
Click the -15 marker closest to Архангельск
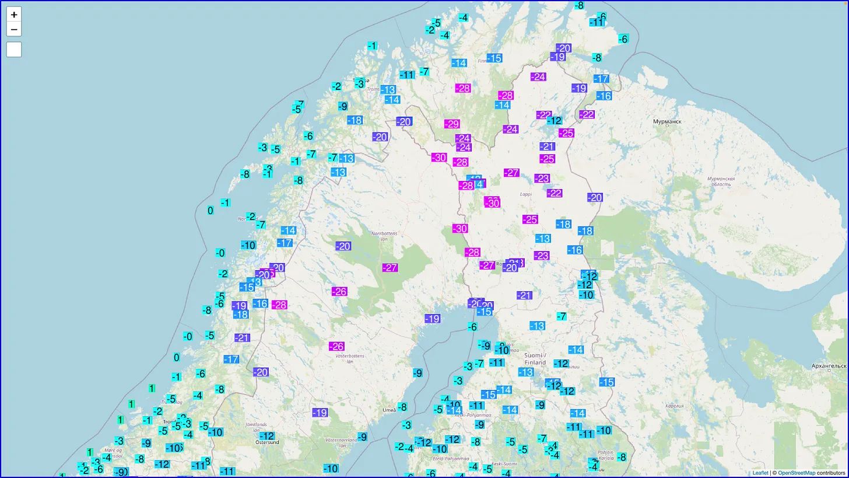pos(606,382)
